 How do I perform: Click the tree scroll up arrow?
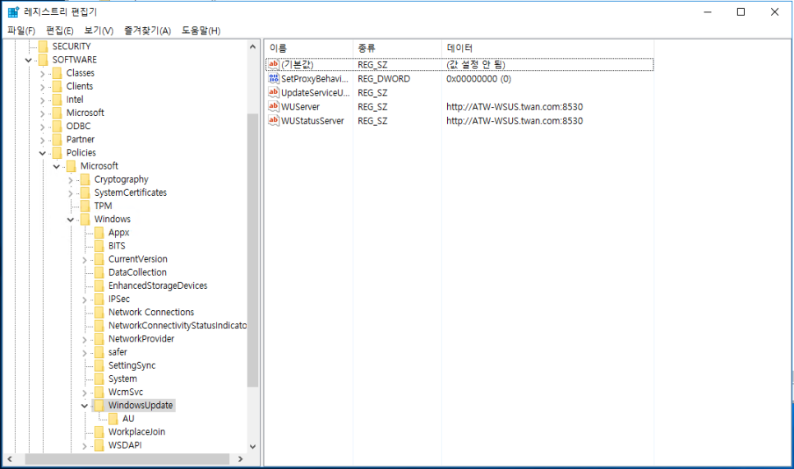[x=252, y=47]
